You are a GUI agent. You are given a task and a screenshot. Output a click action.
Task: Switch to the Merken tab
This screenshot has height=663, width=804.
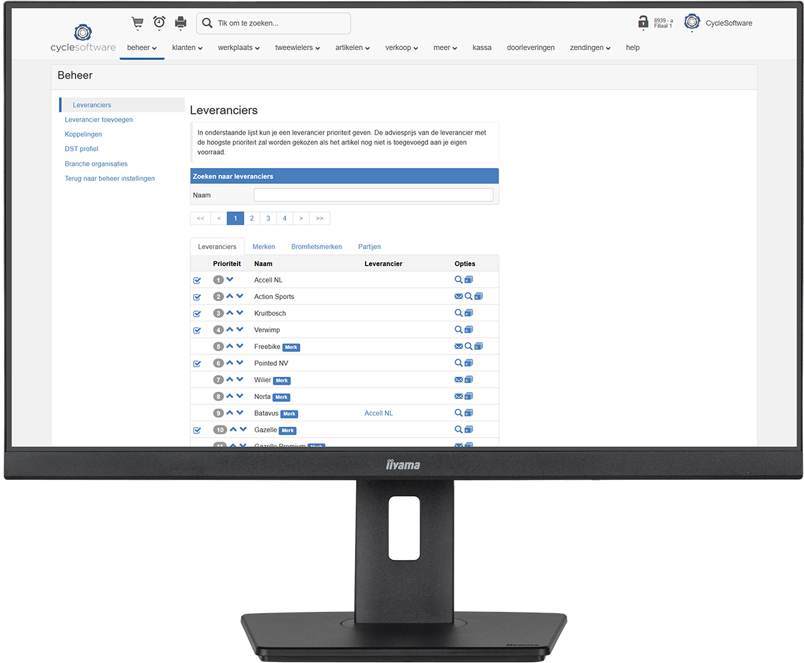pyautogui.click(x=264, y=247)
